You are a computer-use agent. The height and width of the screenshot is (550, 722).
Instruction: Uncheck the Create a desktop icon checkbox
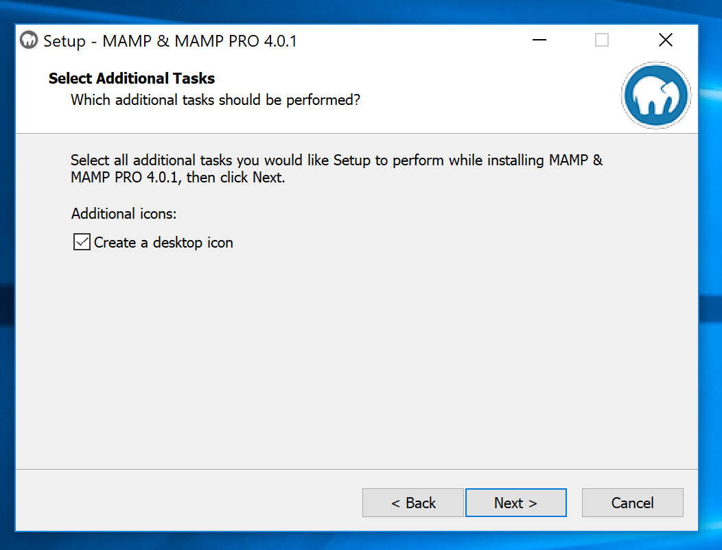click(x=82, y=242)
